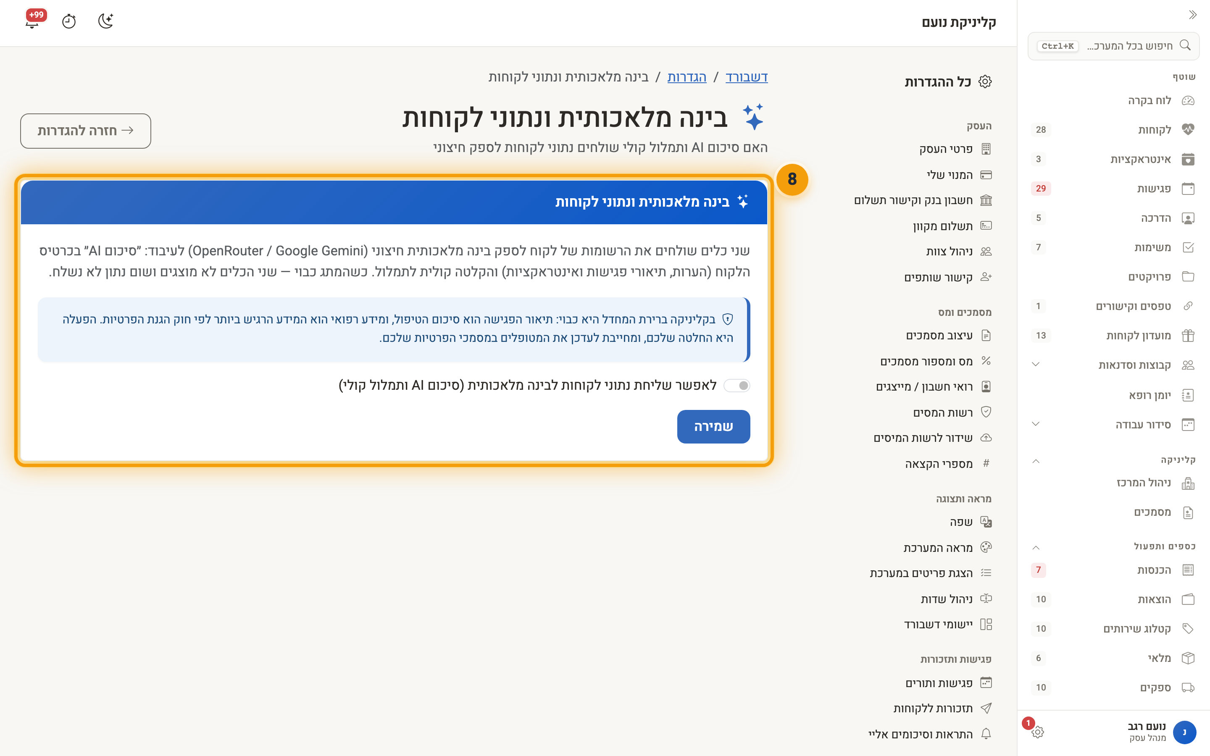Screen dimensions: 1210x756
Task: Click the לקוחות heart icon
Action: [x=1188, y=129]
